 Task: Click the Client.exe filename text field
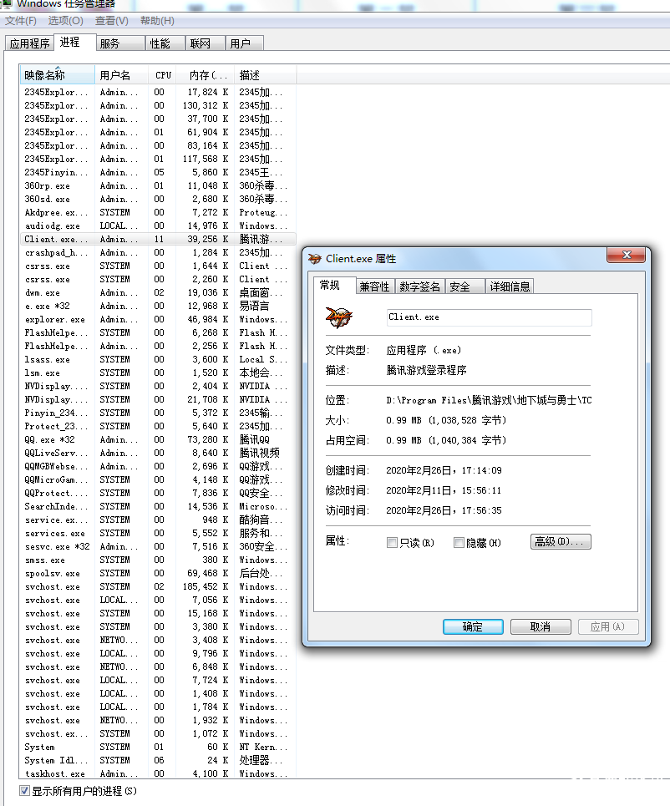click(489, 317)
